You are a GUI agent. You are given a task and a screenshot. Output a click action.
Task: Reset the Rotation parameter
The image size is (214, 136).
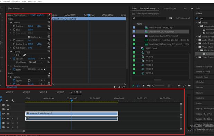[49, 40]
